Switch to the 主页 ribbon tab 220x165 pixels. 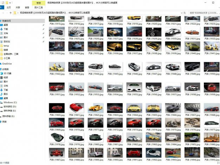(8, 7)
